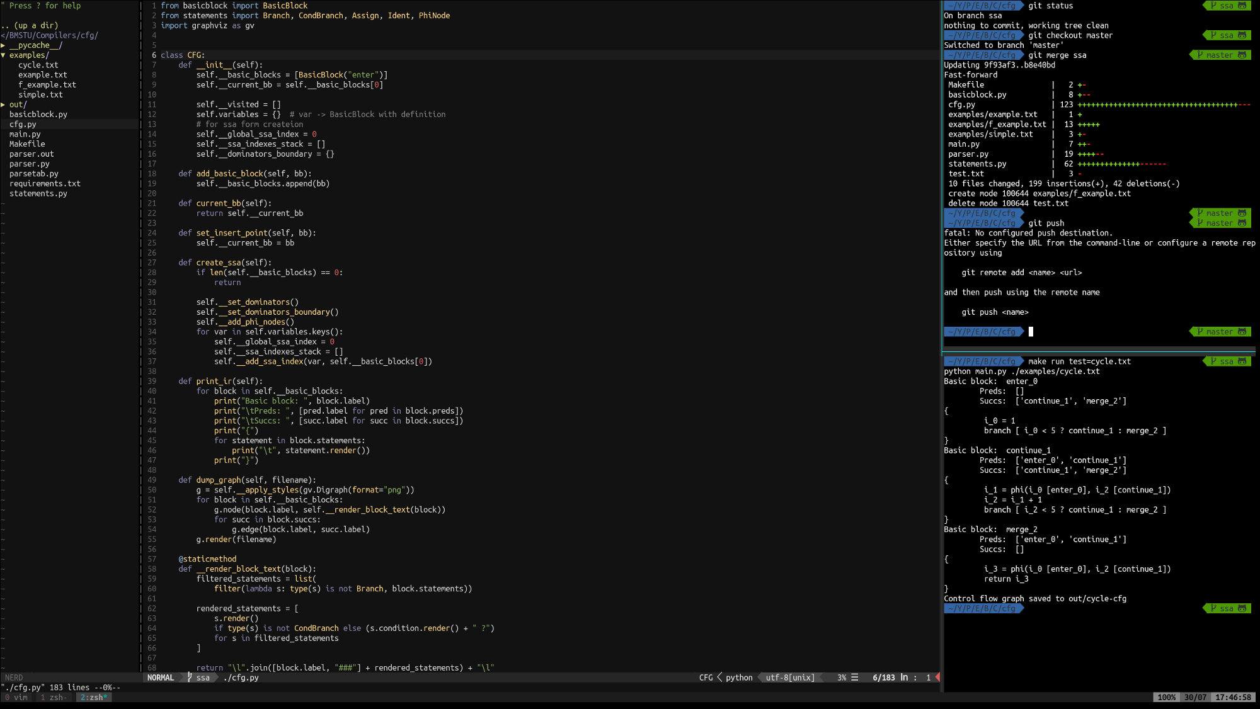Open requirements.txt in the file tree
The image size is (1260, 709).
[x=45, y=184]
